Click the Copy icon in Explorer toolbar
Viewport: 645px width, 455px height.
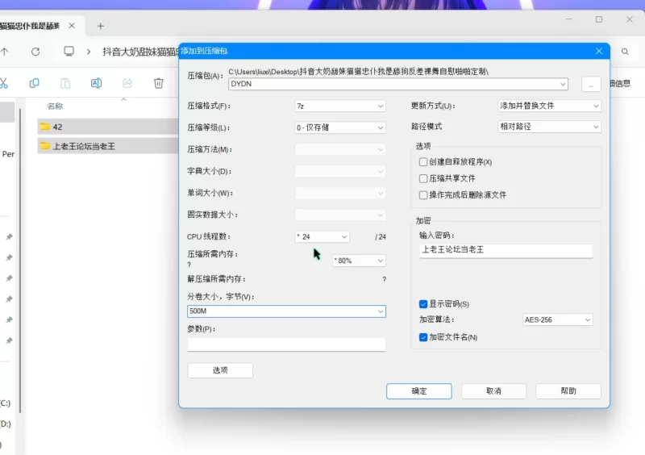click(x=34, y=83)
